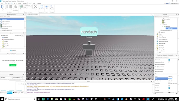Image resolution: width=179 pixels, height=101 pixels.
Task: Collapse the Chat node in Explorer
Action: click(x=161, y=25)
